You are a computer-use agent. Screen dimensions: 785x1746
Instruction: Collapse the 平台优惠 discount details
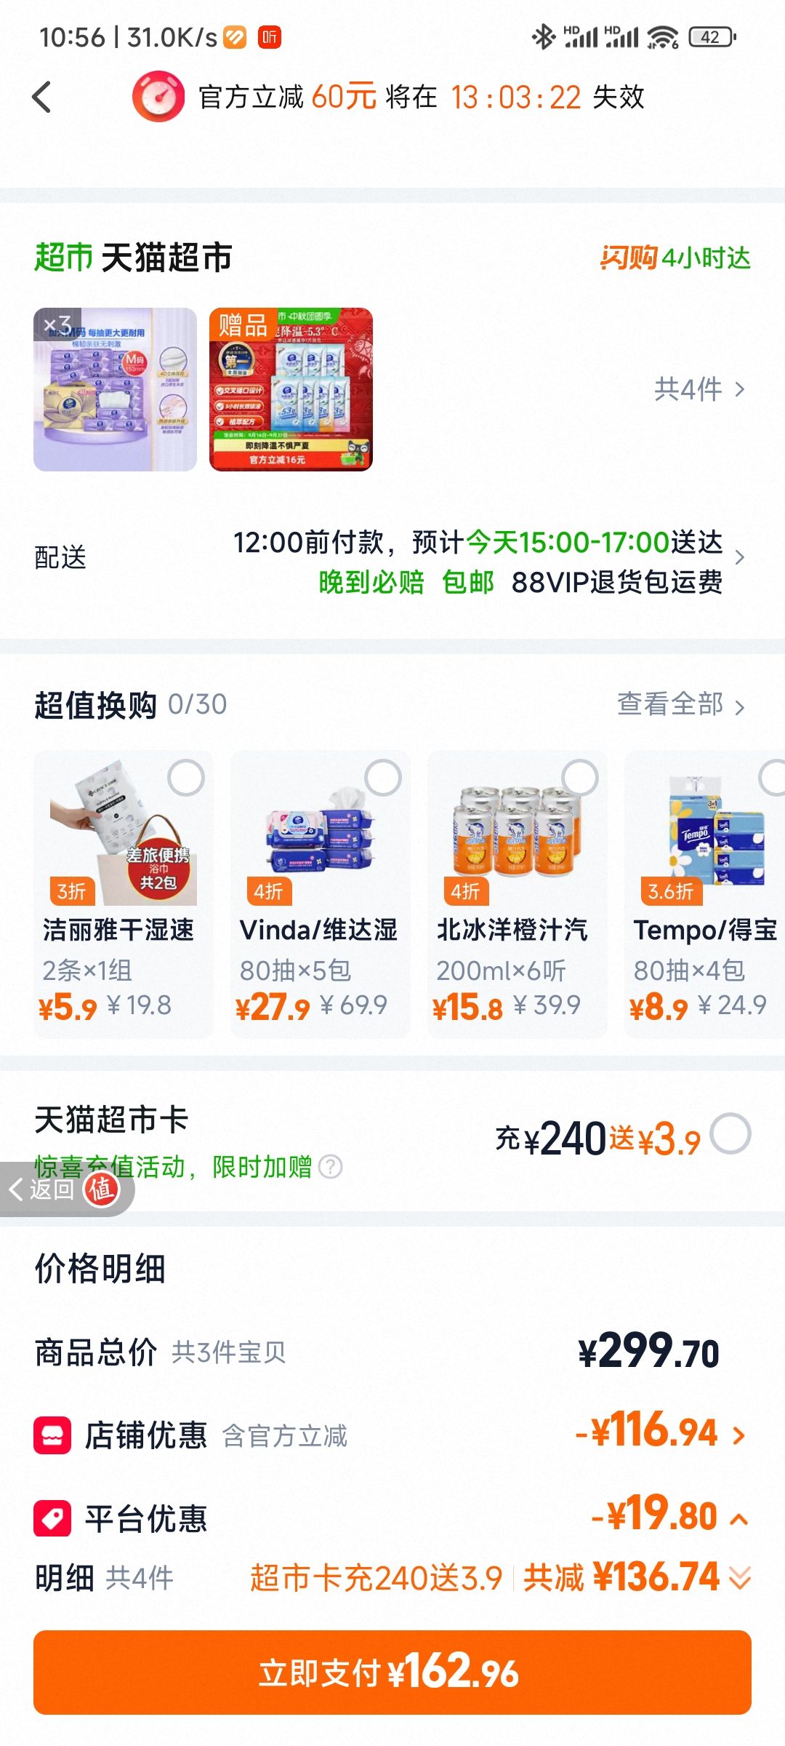pyautogui.click(x=739, y=1519)
